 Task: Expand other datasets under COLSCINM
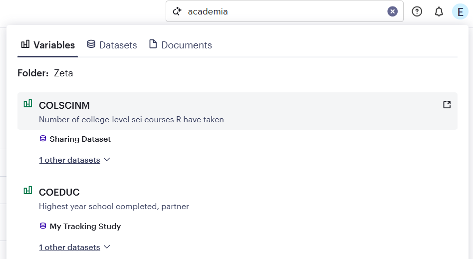pyautogui.click(x=74, y=160)
